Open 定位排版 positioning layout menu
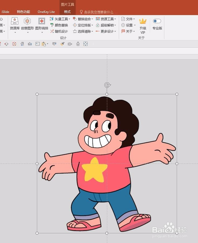 [83, 25]
